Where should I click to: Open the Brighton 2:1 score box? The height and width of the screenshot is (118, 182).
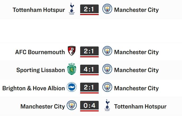point(89,88)
